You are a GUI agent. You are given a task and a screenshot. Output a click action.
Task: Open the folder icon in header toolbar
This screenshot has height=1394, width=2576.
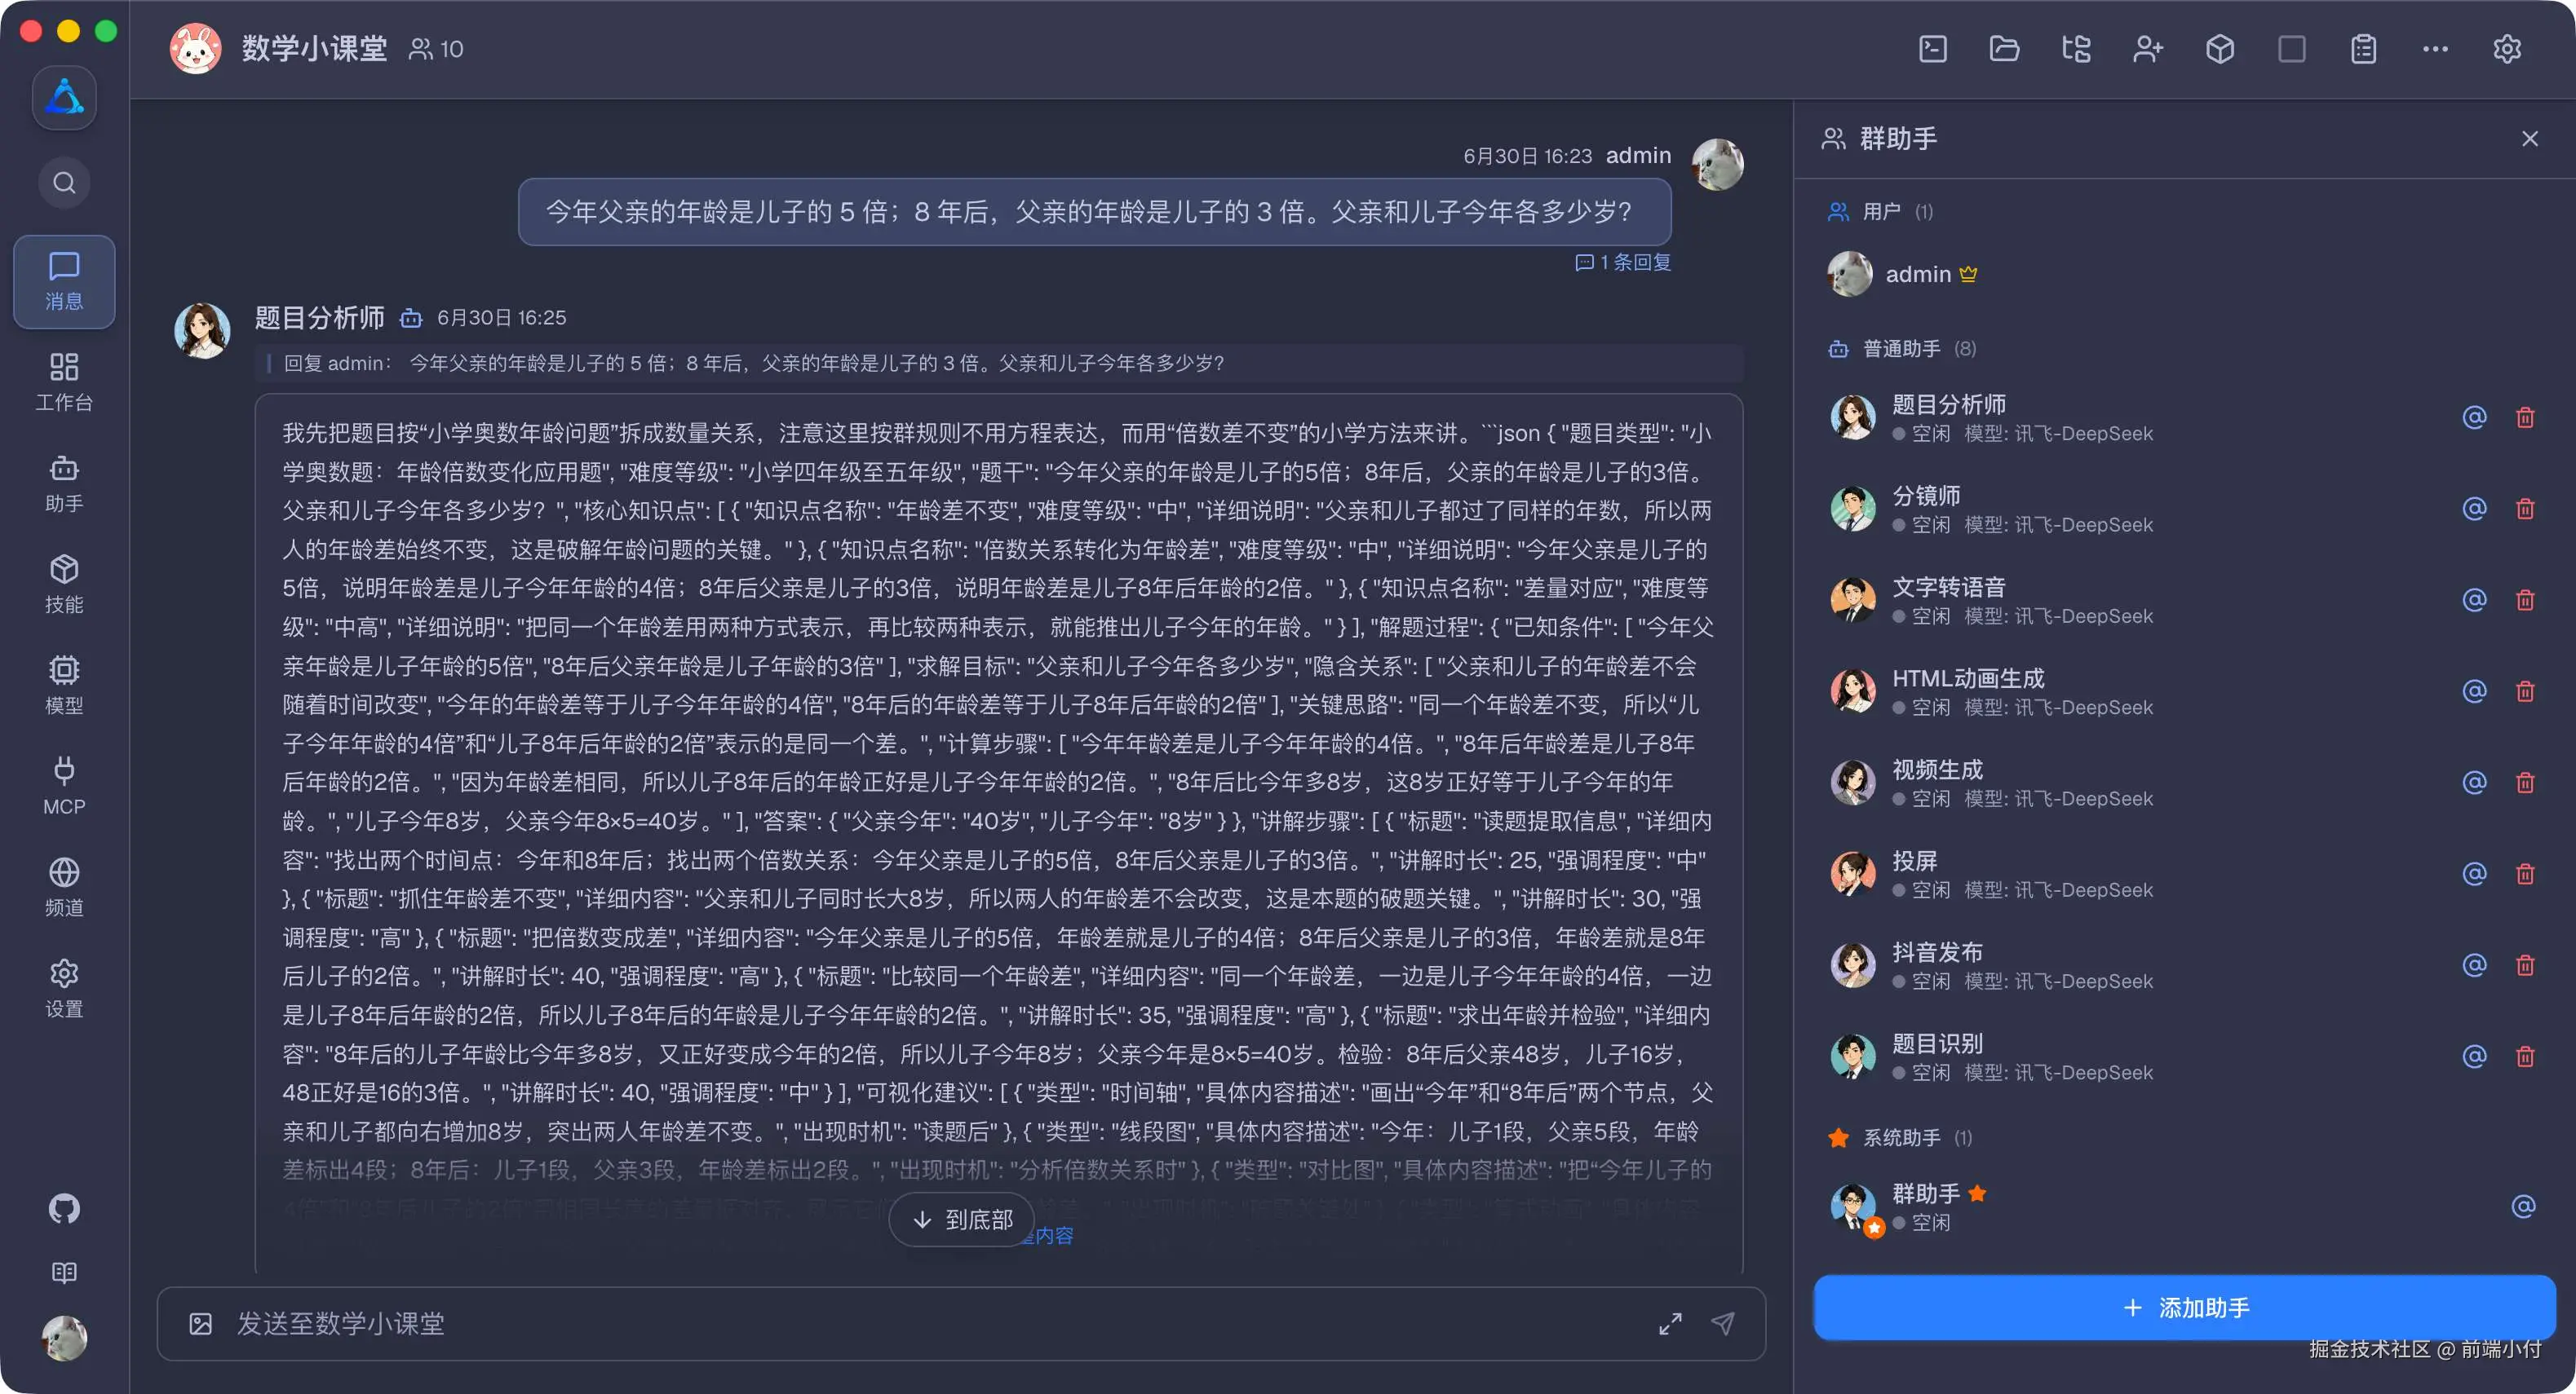tap(2004, 49)
